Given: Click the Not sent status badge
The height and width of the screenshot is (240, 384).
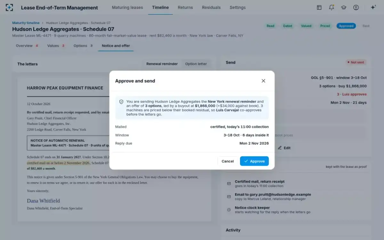Looking at the screenshot, I should [x=356, y=62].
